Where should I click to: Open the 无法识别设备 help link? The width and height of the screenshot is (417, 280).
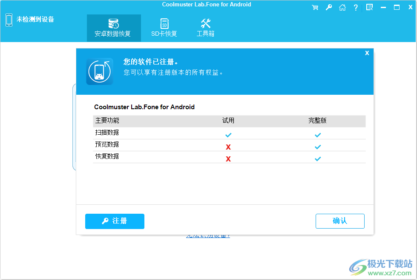pos(207,234)
